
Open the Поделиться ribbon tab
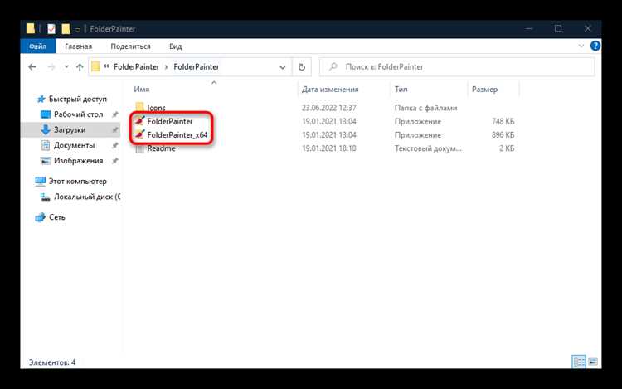tap(130, 46)
